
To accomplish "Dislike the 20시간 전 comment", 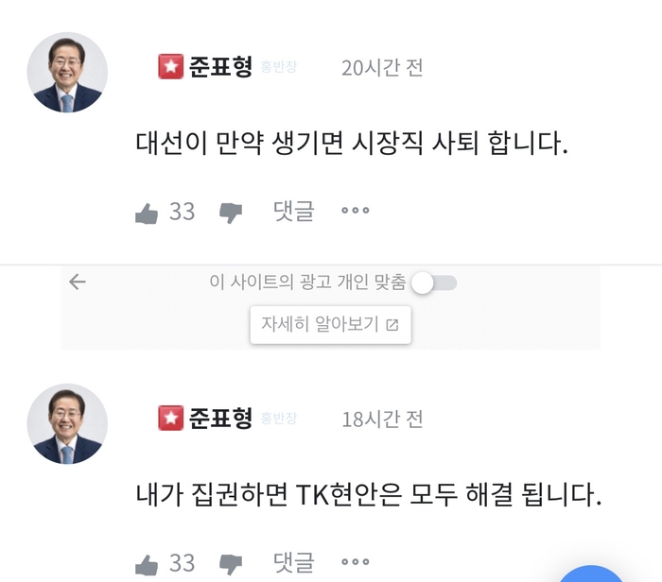I will (x=231, y=213).
